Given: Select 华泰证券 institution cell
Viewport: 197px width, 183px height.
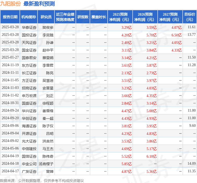Looking at the screenshot, I should (x=29, y=27).
